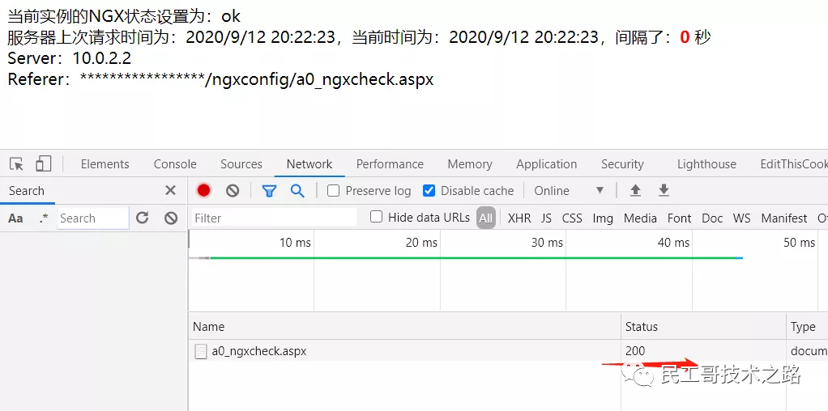Filter requests by Doc
Image resolution: width=828 pixels, height=411 pixels.
[712, 218]
